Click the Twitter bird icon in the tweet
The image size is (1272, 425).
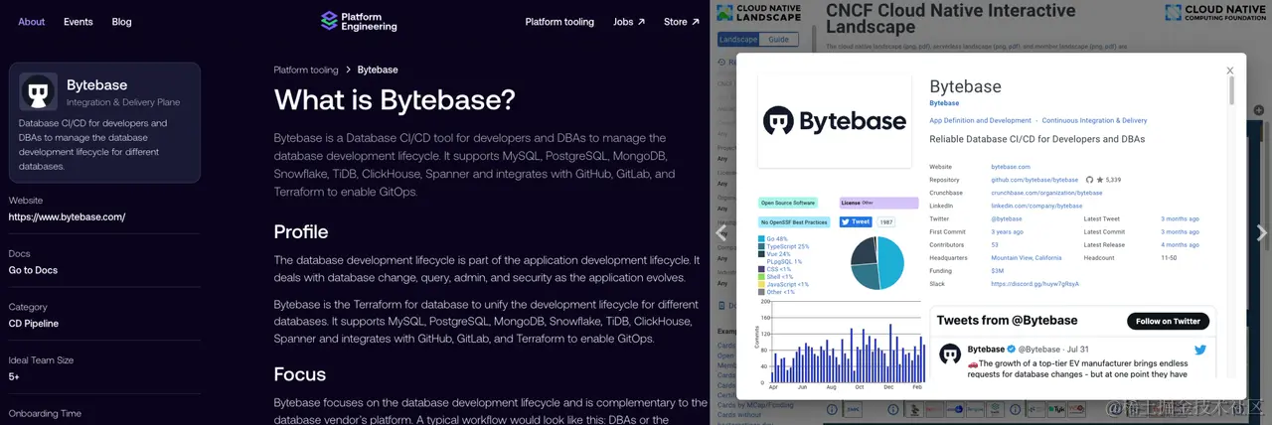pyautogui.click(x=1199, y=350)
